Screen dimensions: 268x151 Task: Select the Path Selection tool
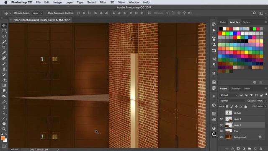[4, 113]
